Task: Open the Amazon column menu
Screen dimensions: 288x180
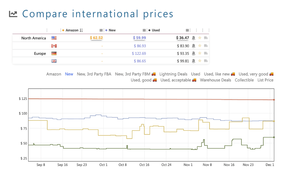Action: pyautogui.click(x=101, y=30)
